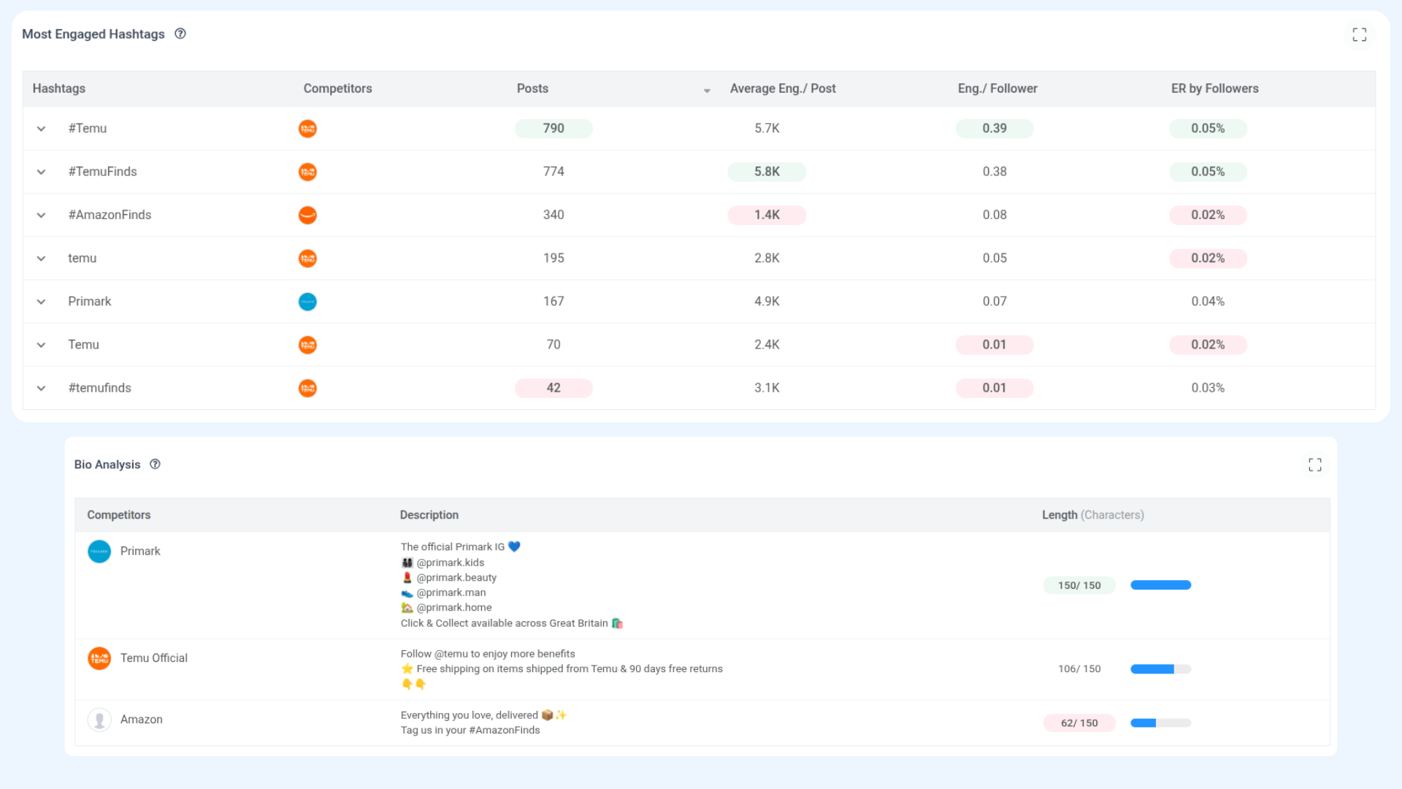Click Temu logo in #Temu row

(x=307, y=129)
